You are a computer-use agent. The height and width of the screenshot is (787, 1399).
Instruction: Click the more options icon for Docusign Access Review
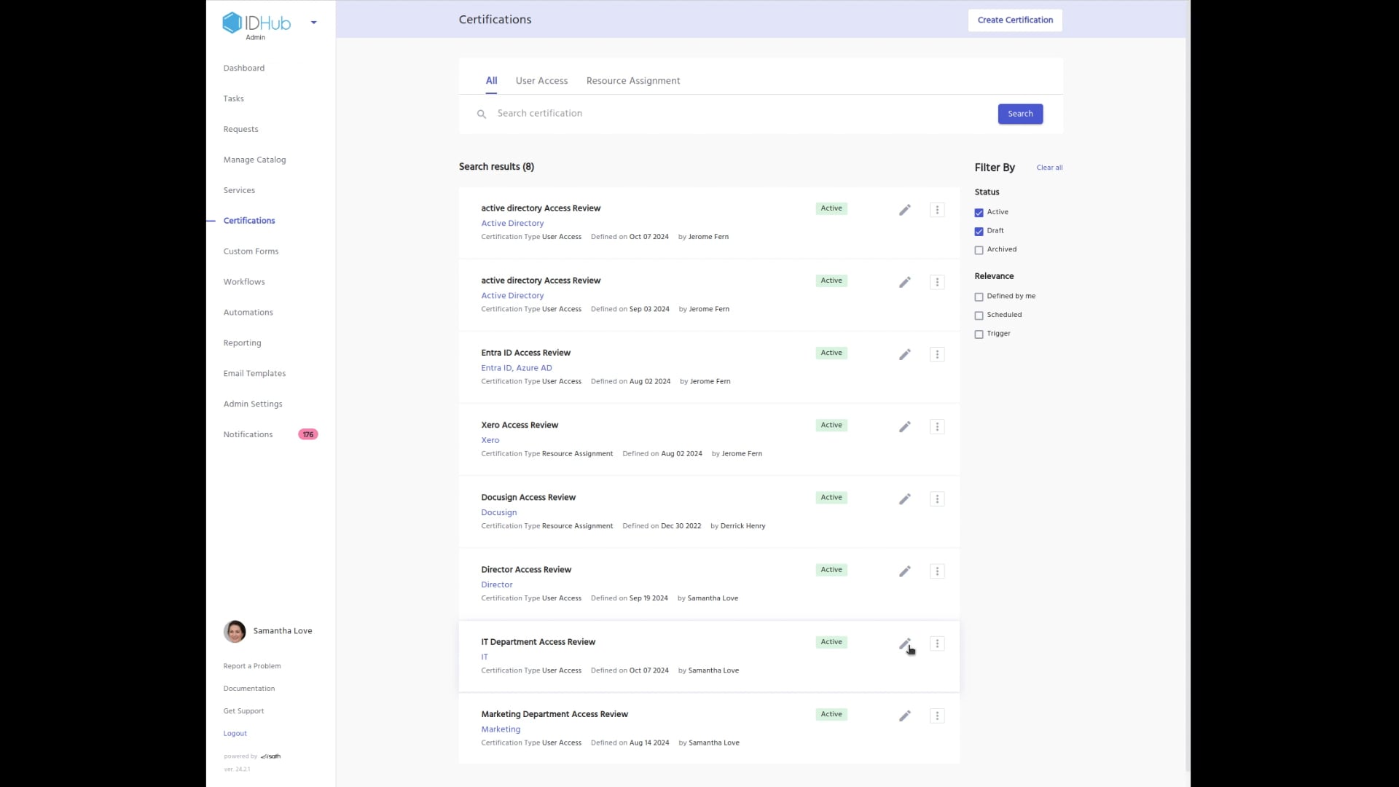point(938,498)
